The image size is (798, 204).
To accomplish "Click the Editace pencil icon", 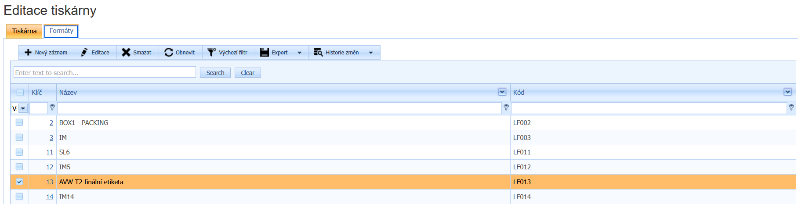I will point(84,52).
